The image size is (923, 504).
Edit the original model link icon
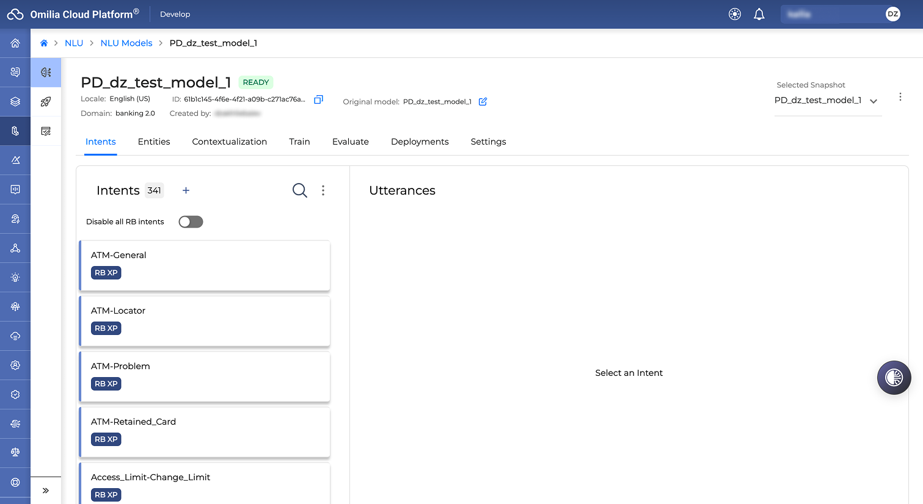click(x=483, y=101)
